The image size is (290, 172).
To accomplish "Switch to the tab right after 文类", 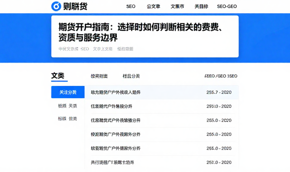I will coord(99,76).
